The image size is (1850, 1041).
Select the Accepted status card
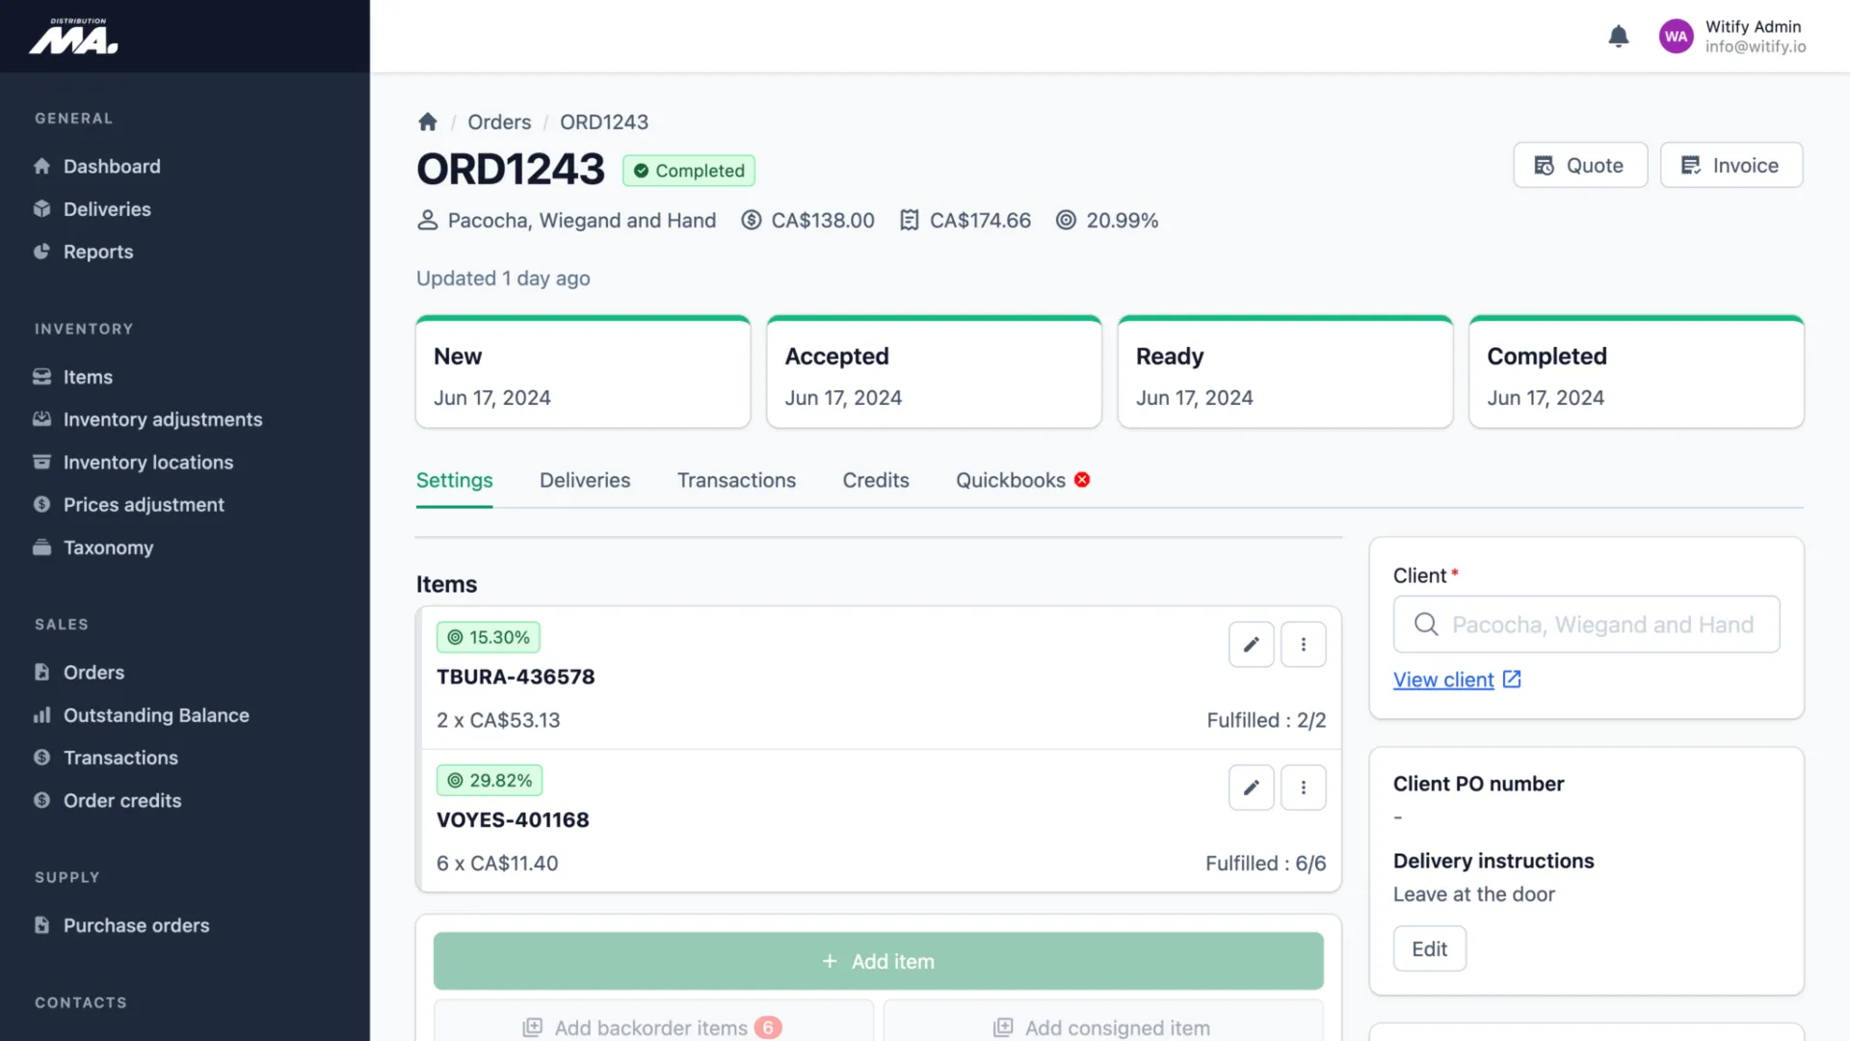[935, 372]
